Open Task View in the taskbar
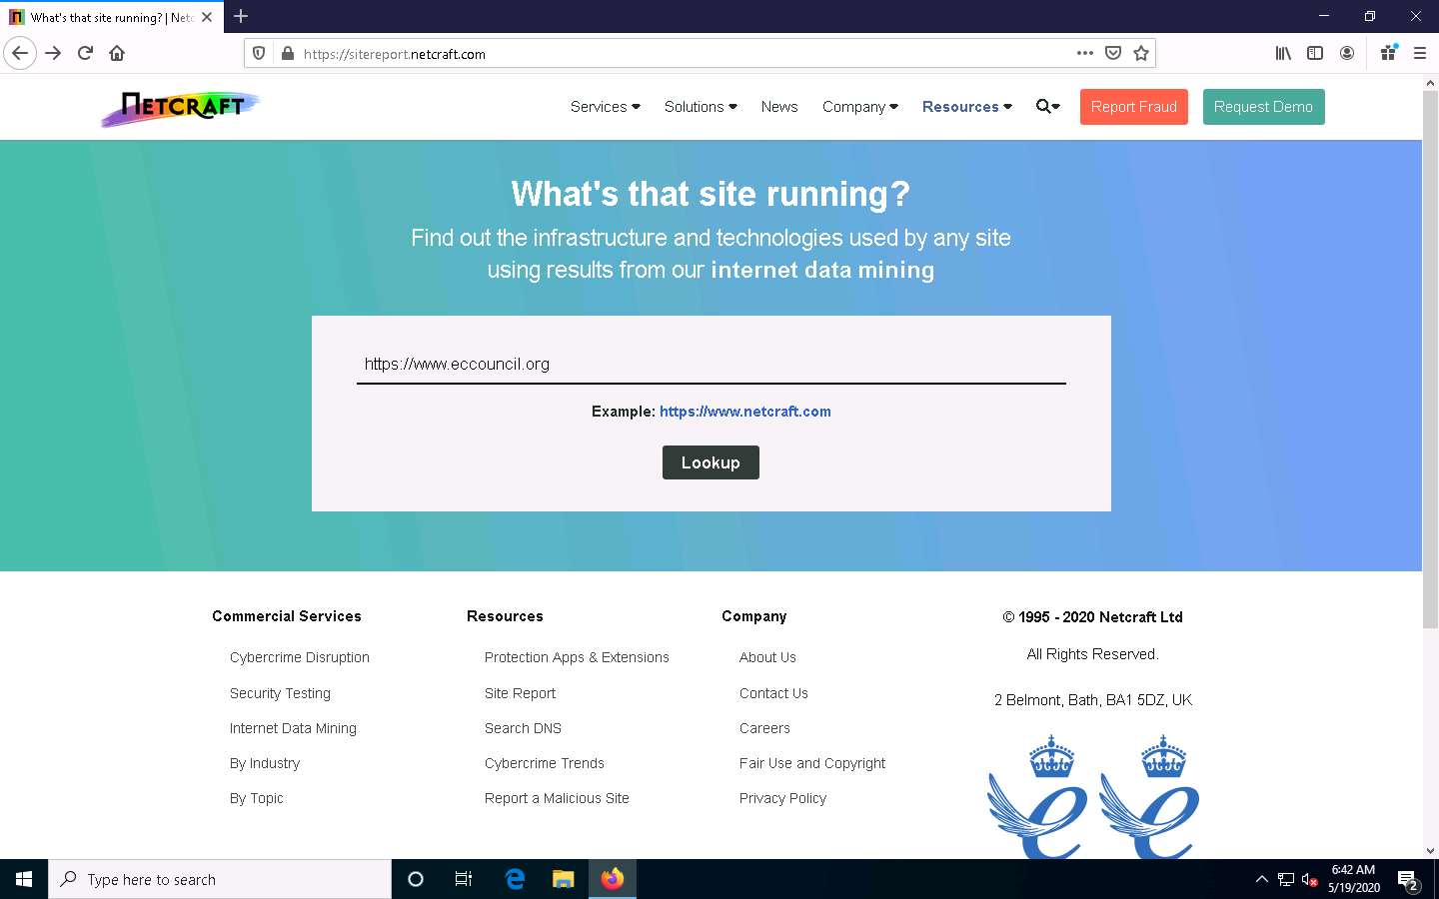This screenshot has height=899, width=1439. pyautogui.click(x=464, y=879)
